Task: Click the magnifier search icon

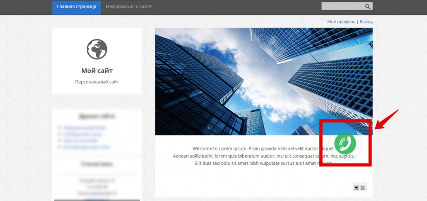Action: click(368, 7)
